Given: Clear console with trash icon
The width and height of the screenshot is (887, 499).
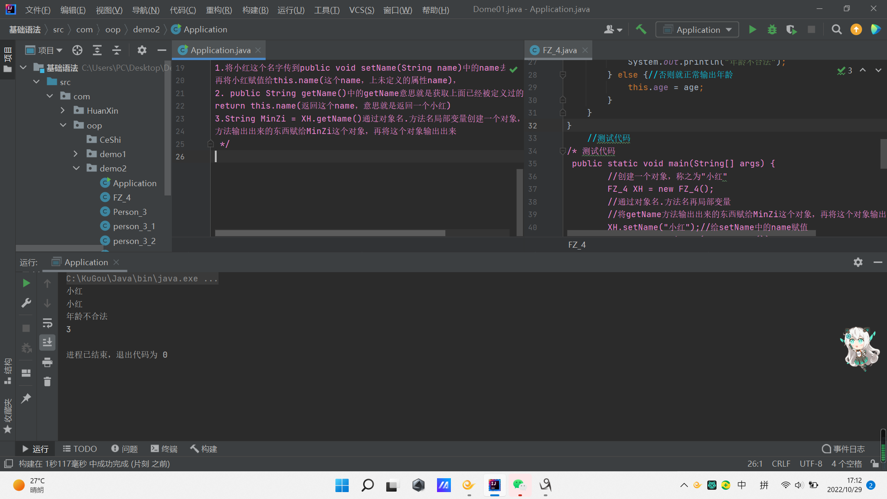Looking at the screenshot, I should tap(47, 382).
